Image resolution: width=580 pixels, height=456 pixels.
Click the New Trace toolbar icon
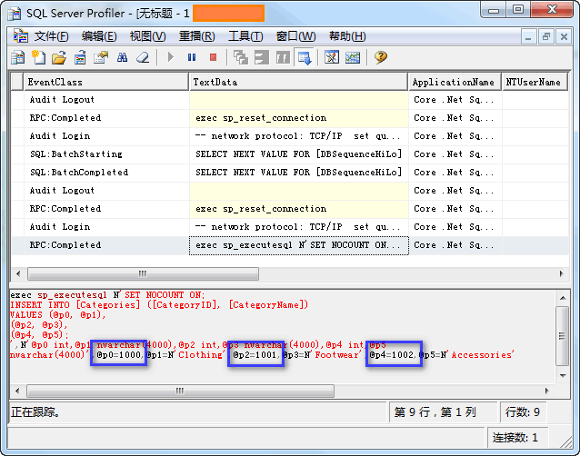[x=17, y=57]
